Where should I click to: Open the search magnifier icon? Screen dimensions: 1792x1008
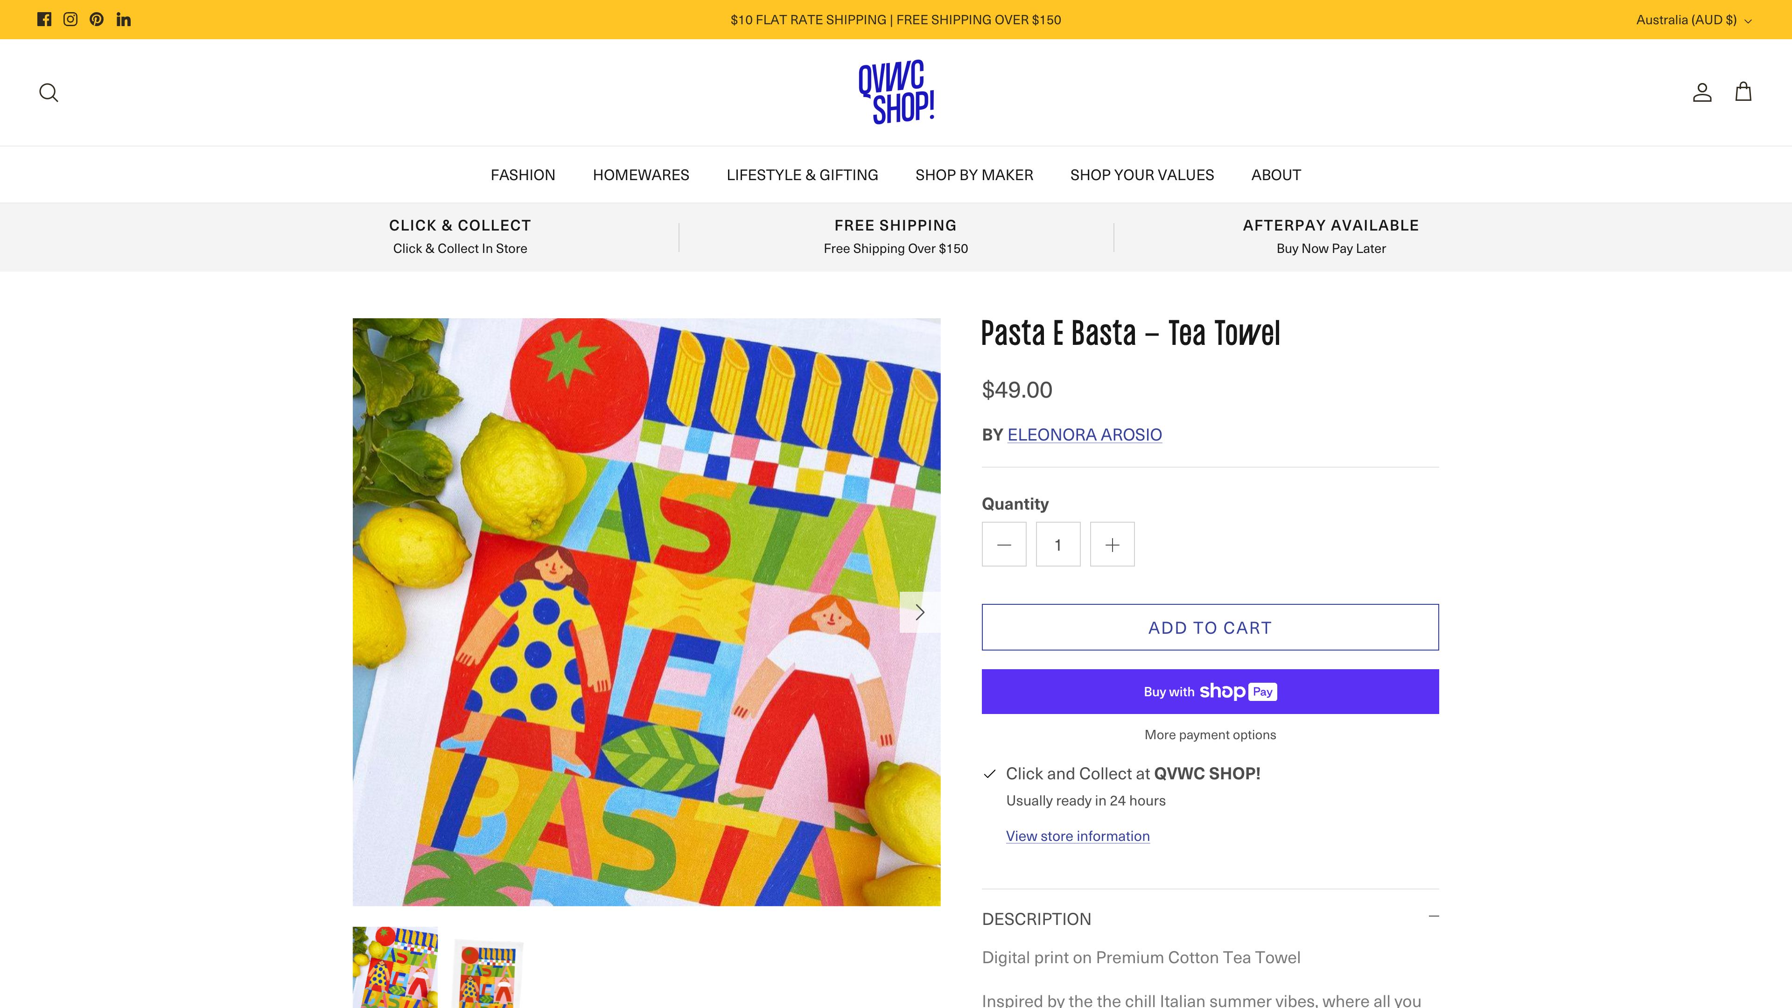(x=49, y=92)
